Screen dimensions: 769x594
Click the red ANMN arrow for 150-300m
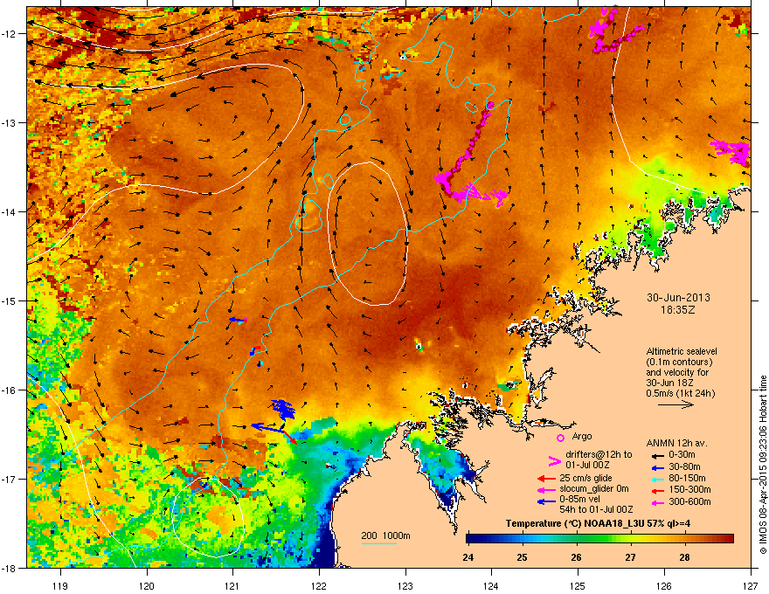click(657, 489)
